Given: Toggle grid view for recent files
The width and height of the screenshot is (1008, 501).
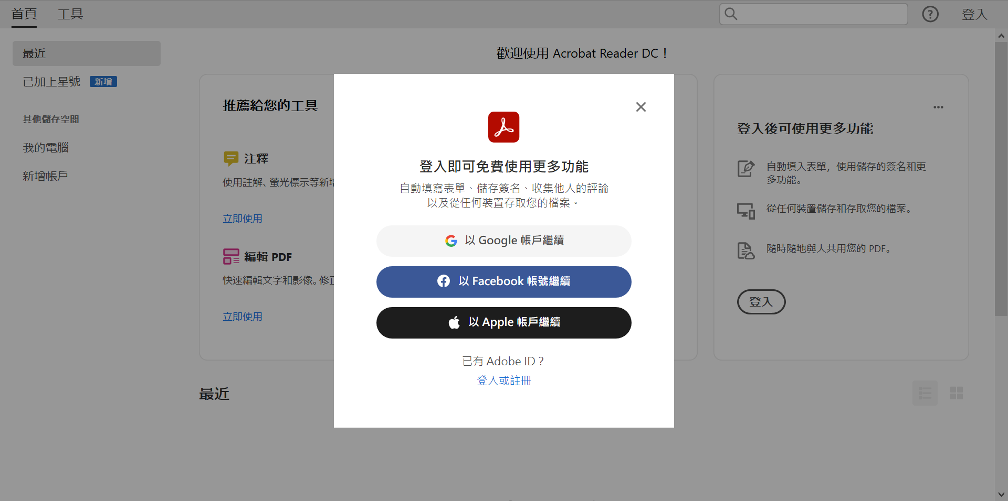Looking at the screenshot, I should (x=957, y=393).
